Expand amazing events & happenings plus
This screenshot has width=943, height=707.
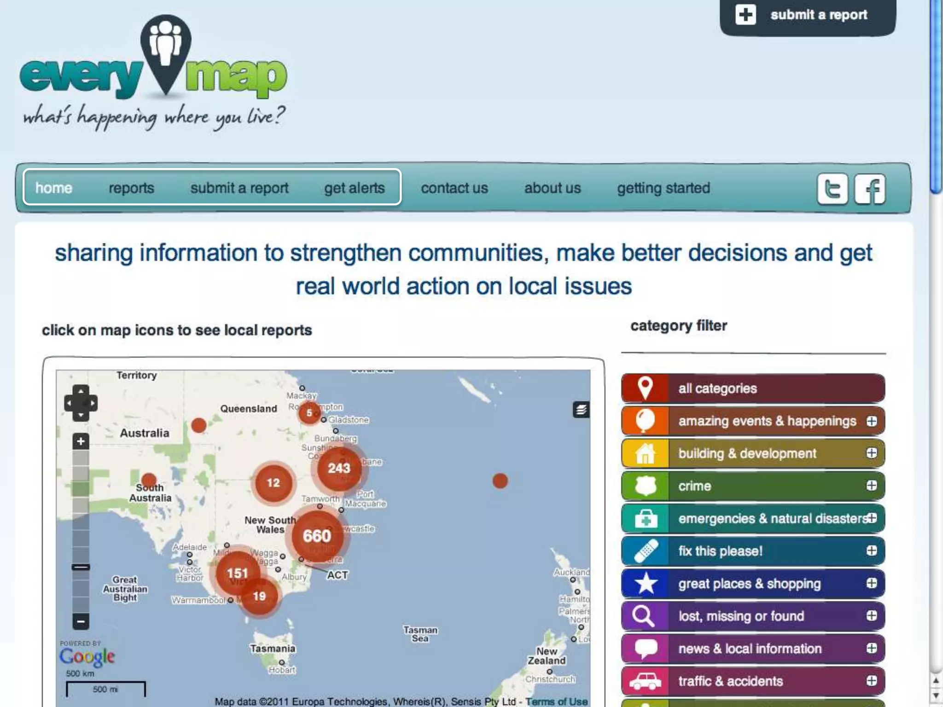tap(871, 421)
